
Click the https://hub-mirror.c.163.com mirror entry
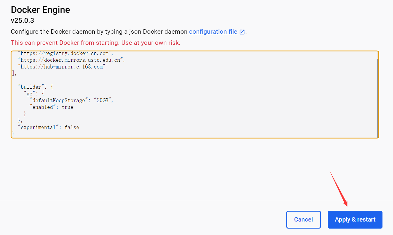click(61, 67)
